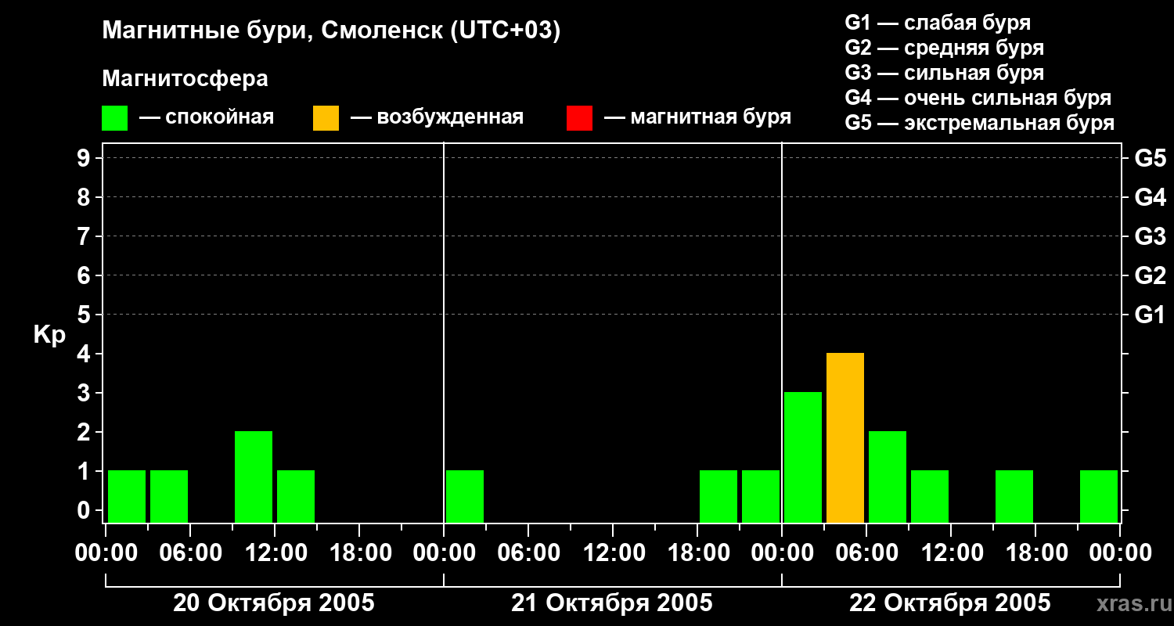
Task: Pick the 18:00–21:00 bar on 21 October
Action: click(718, 496)
